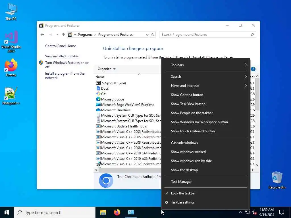Toggle Show touch keyboard button
The height and width of the screenshot is (218, 291).
click(x=206, y=131)
